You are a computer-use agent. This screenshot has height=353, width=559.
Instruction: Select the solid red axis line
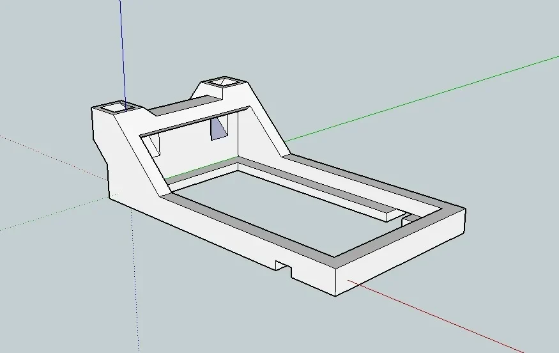click(435, 317)
